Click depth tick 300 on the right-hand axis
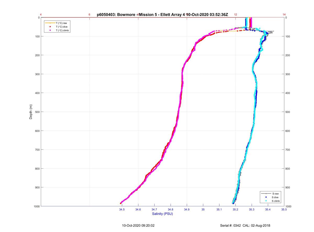 [288, 74]
